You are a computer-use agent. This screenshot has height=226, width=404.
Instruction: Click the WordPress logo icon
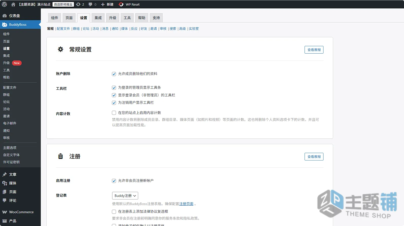tap(4, 4)
